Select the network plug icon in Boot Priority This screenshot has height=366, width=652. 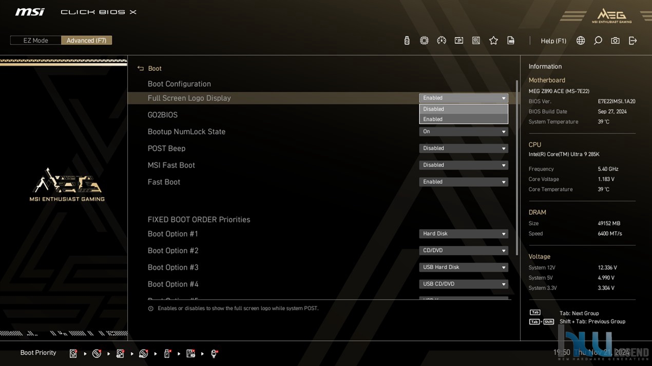tap(215, 353)
